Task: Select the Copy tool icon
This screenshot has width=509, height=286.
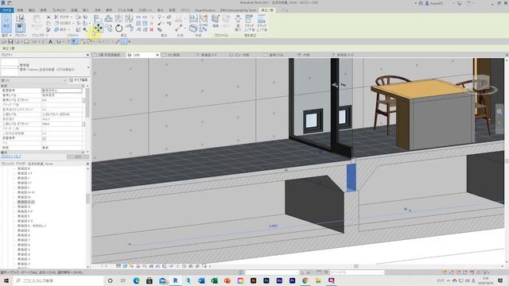Action: (x=108, y=29)
